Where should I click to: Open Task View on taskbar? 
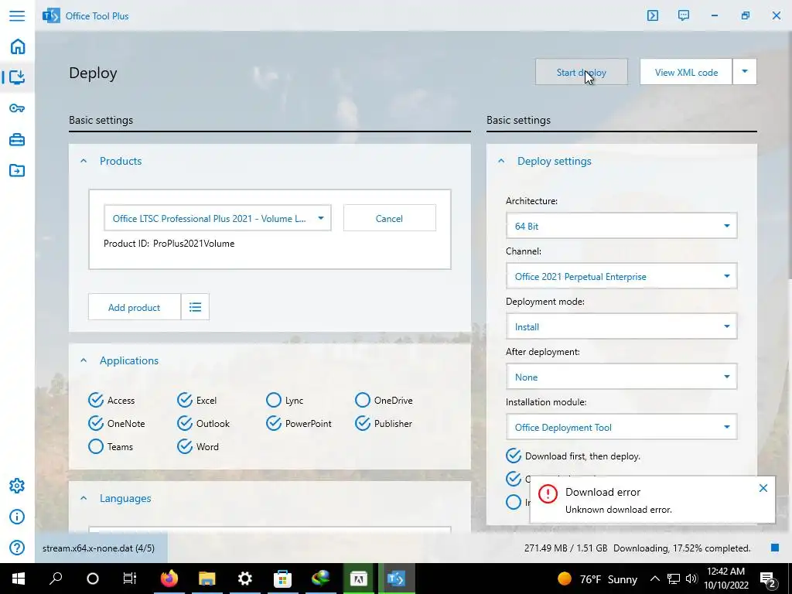click(x=130, y=579)
